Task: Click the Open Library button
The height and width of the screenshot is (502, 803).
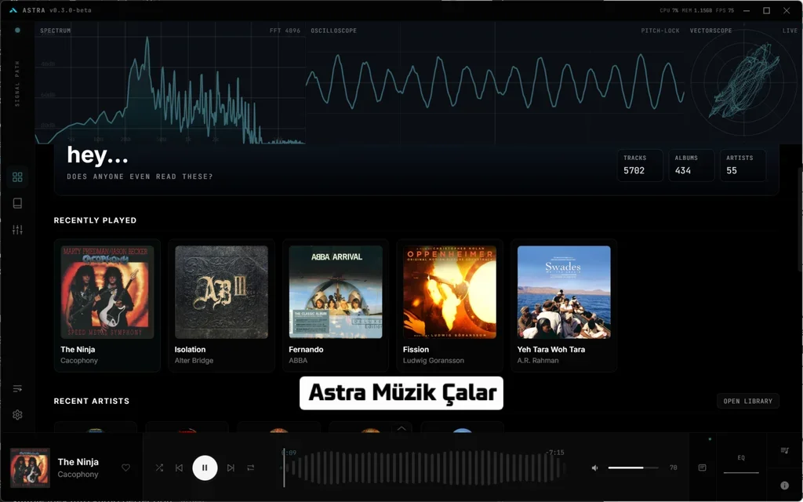Action: click(x=747, y=401)
